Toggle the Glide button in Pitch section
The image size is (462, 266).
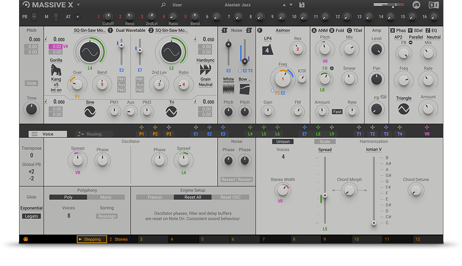(x=32, y=83)
